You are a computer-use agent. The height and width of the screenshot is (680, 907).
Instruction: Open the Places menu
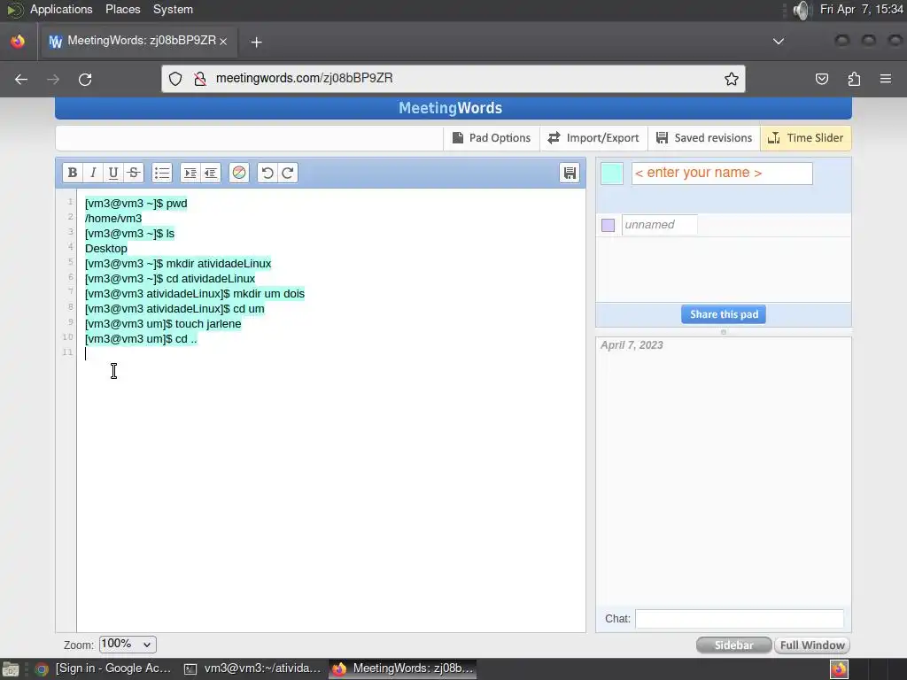[x=122, y=9]
